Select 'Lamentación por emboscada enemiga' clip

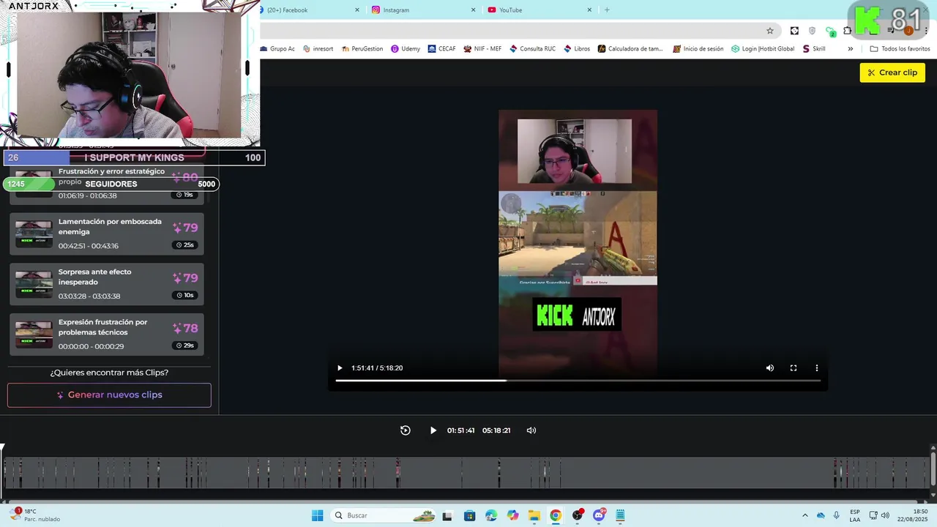[107, 233]
